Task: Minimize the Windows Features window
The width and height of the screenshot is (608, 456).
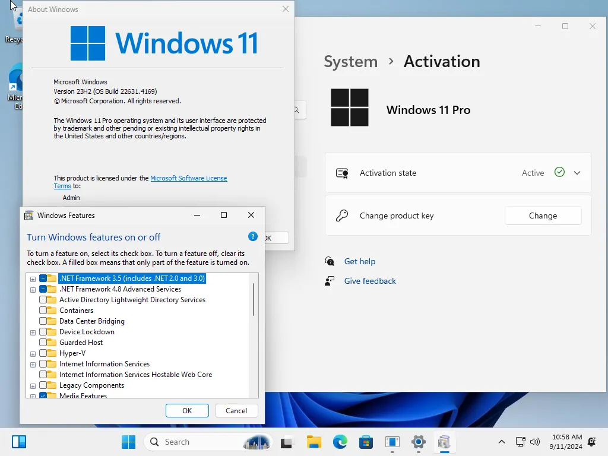Action: tap(197, 215)
